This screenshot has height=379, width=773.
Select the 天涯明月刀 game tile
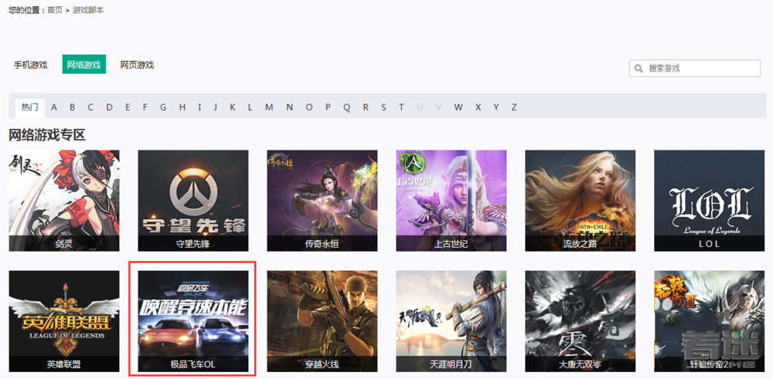tap(451, 320)
